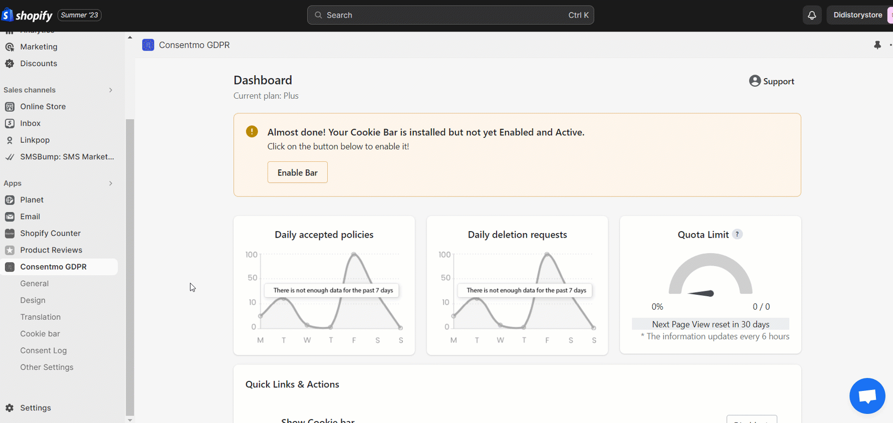The width and height of the screenshot is (893, 423).
Task: Open the Translation submenu item
Action: click(x=40, y=317)
